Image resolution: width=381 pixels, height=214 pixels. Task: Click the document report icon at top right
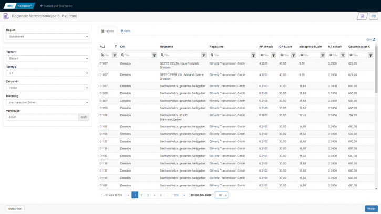coord(363,16)
